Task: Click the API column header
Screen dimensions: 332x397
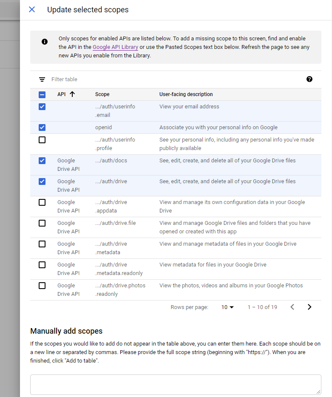Action: pos(61,94)
